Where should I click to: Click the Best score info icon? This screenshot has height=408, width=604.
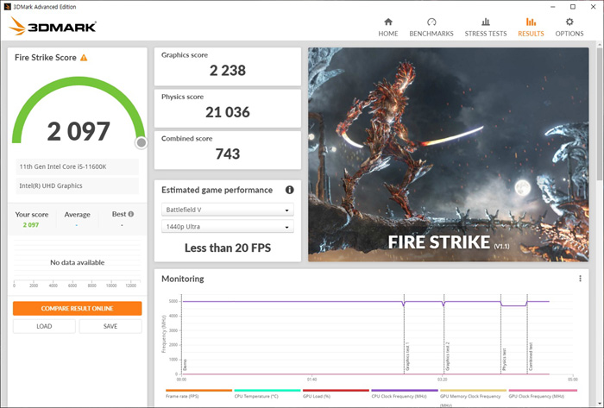131,214
